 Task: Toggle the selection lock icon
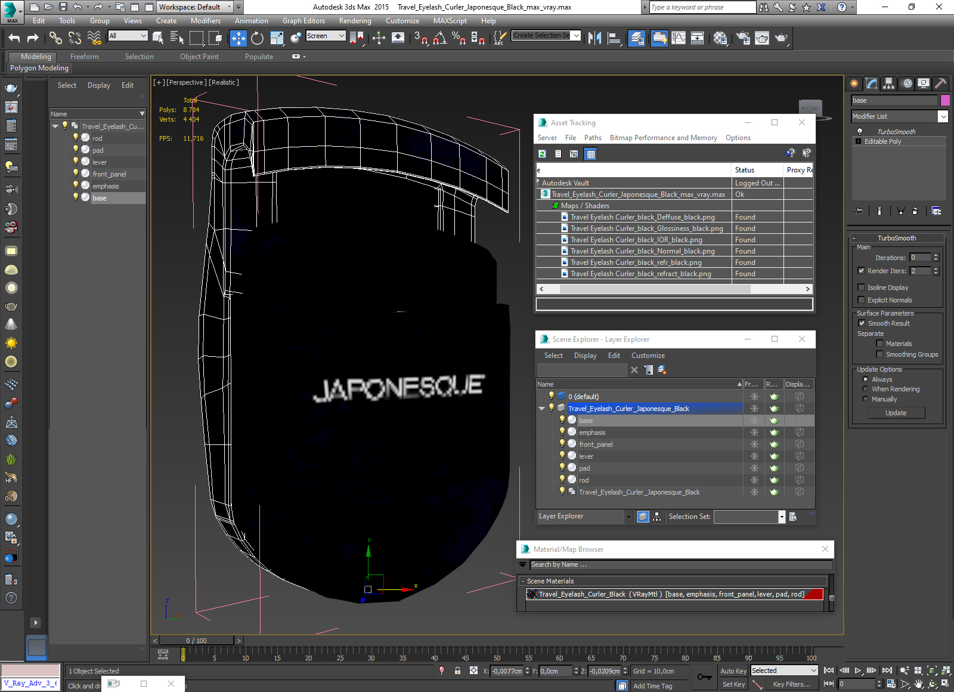[x=457, y=671]
